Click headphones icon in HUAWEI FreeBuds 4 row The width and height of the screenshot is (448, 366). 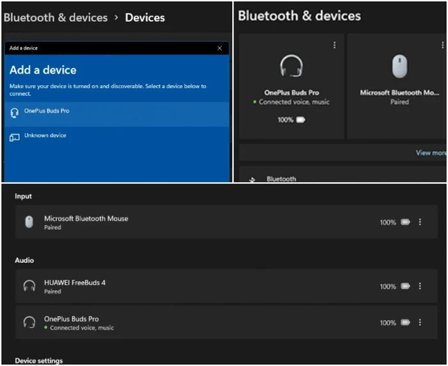tap(29, 286)
